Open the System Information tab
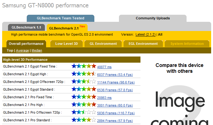The image size is (213, 125). click(x=187, y=44)
